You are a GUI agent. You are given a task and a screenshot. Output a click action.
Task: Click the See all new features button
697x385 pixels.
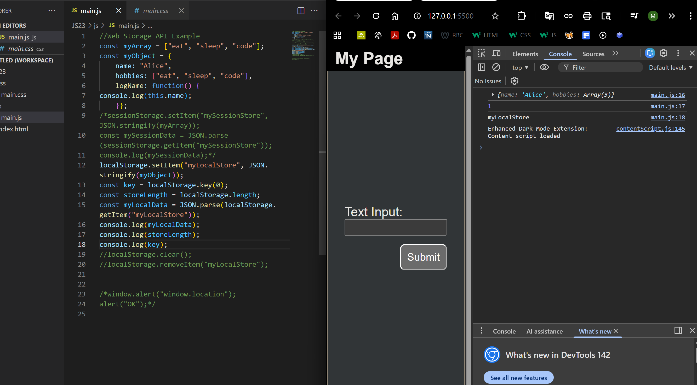(518, 377)
